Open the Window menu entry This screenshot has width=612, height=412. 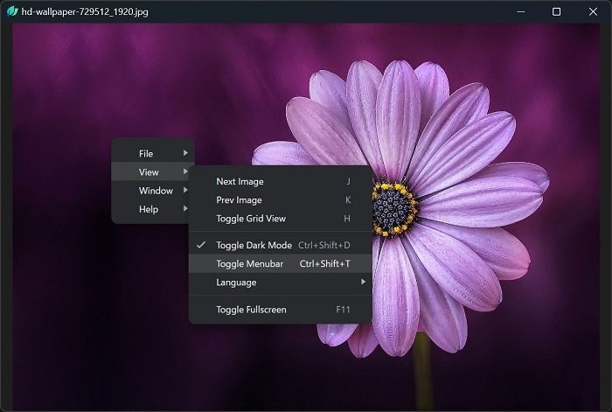click(156, 191)
